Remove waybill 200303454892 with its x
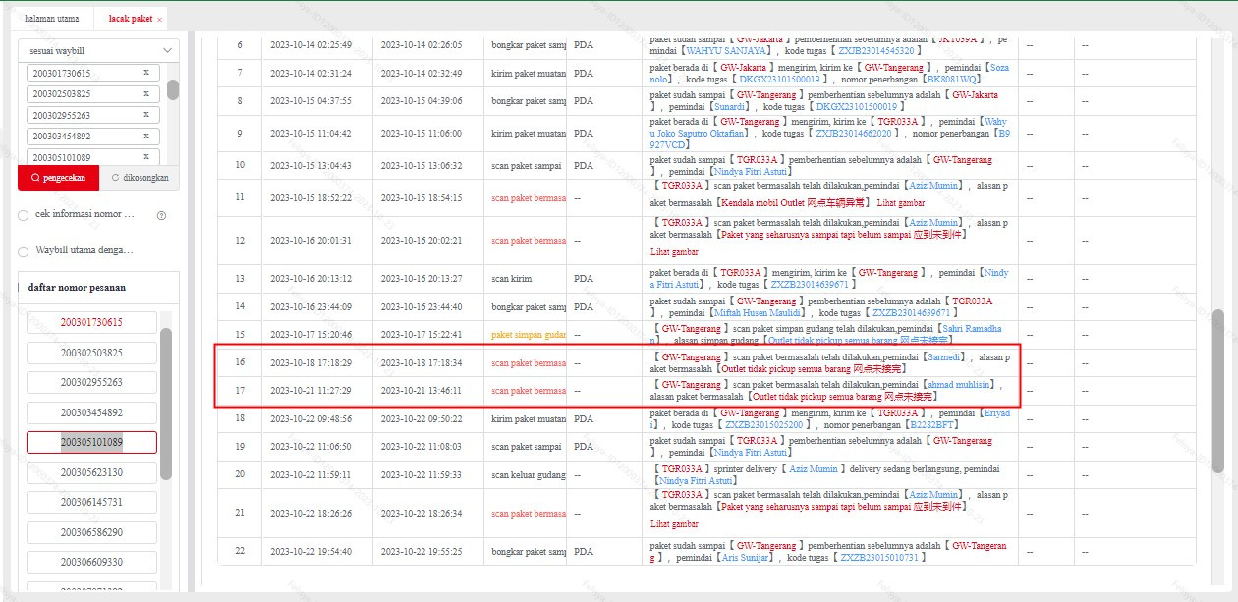Image resolution: width=1238 pixels, height=602 pixels. pyautogui.click(x=145, y=137)
